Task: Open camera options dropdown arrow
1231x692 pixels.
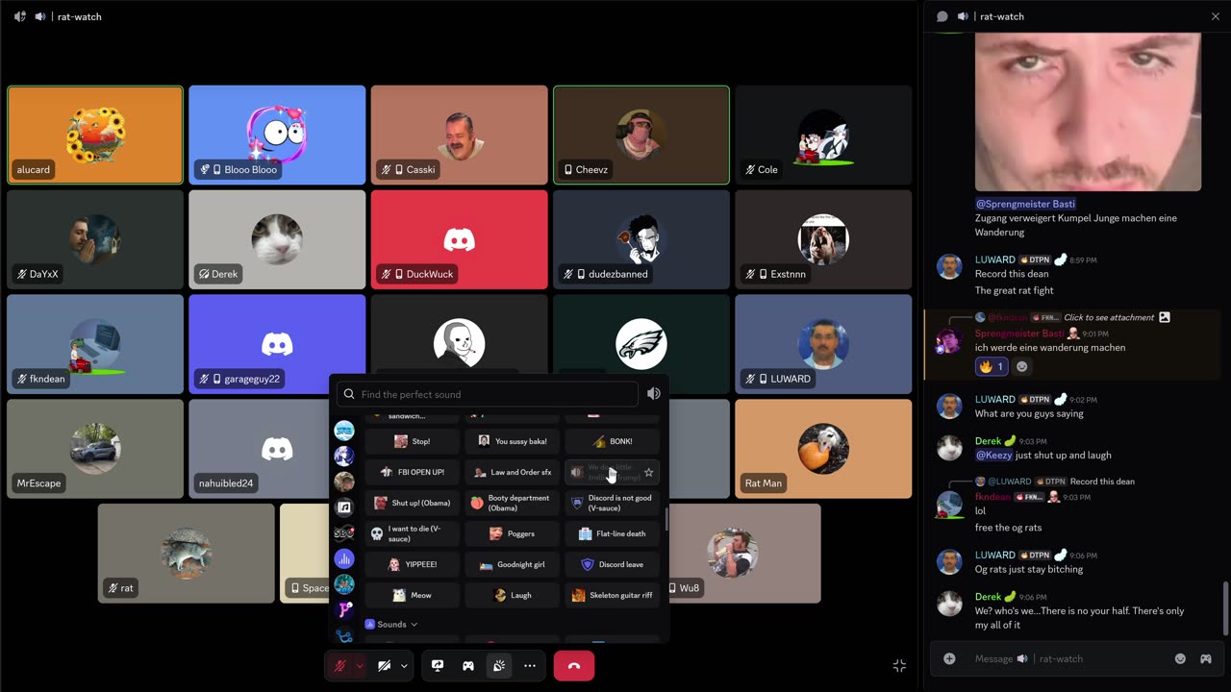Action: (404, 665)
